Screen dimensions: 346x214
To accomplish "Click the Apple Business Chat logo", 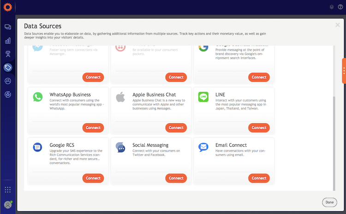I will [120, 97].
